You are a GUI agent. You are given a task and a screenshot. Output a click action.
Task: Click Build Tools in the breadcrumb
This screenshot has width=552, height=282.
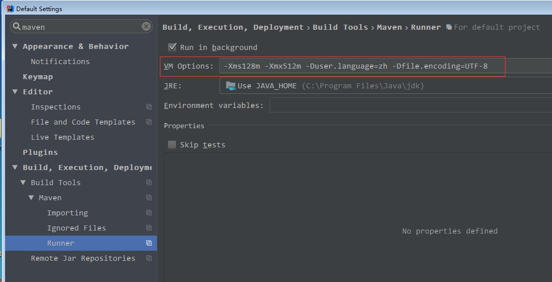[341, 27]
